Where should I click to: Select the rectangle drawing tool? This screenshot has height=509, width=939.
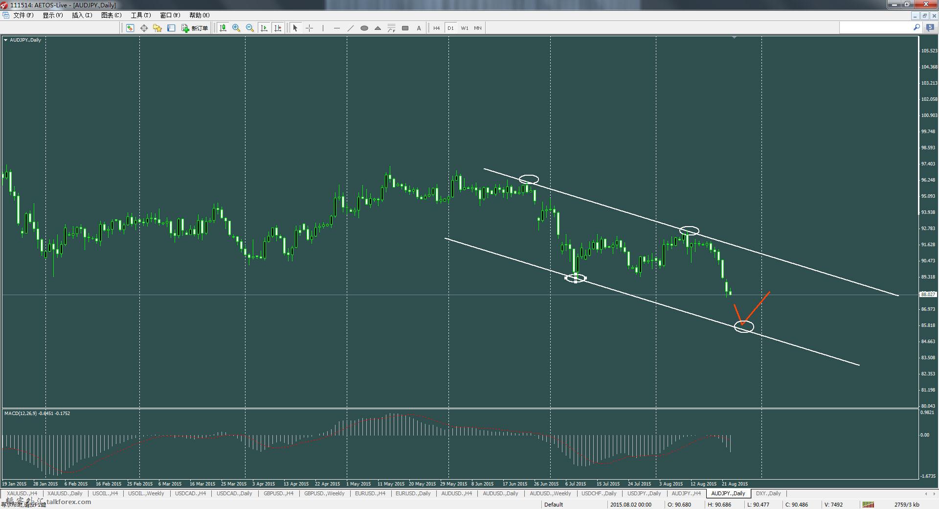(x=405, y=28)
